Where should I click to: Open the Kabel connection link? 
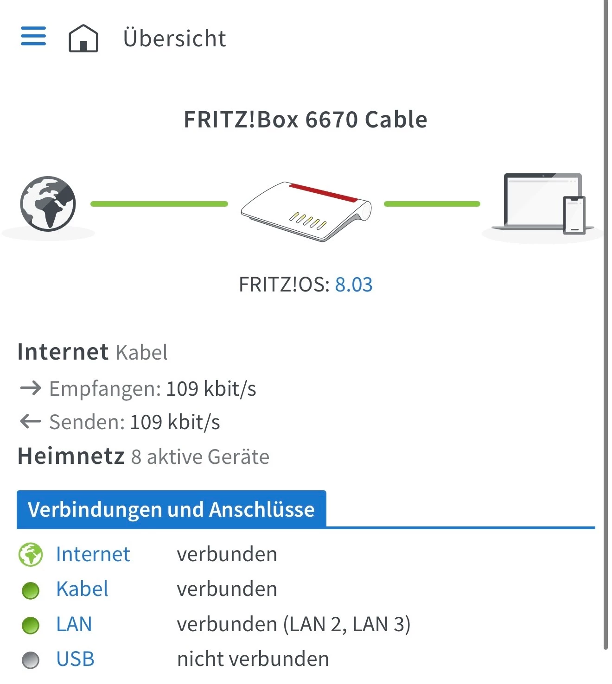[x=82, y=589]
